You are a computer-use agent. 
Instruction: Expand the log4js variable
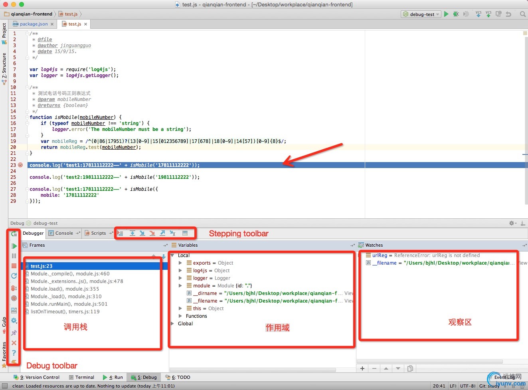click(180, 271)
